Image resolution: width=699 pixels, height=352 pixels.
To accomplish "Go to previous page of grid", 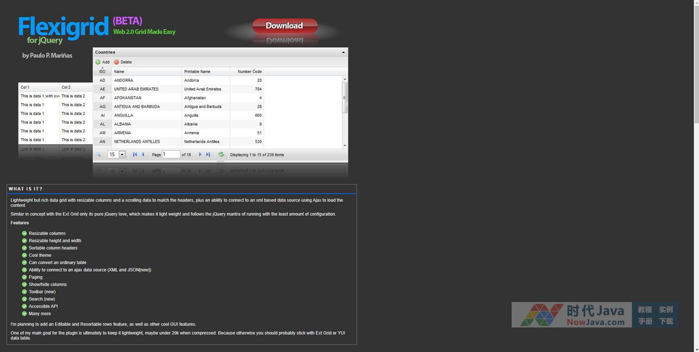I will tap(143, 154).
